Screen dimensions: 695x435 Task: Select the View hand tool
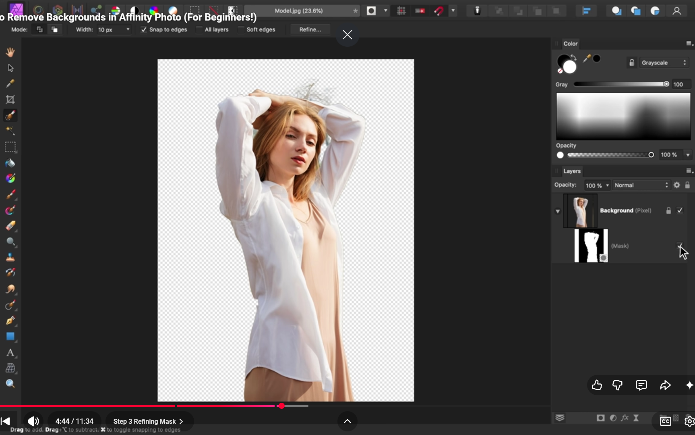[x=10, y=52]
